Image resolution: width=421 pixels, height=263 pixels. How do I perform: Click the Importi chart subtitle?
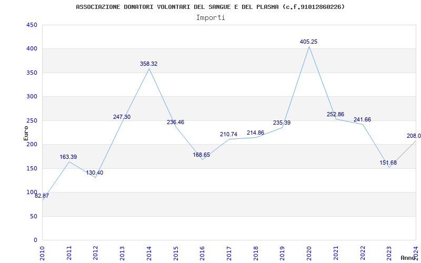point(210,18)
